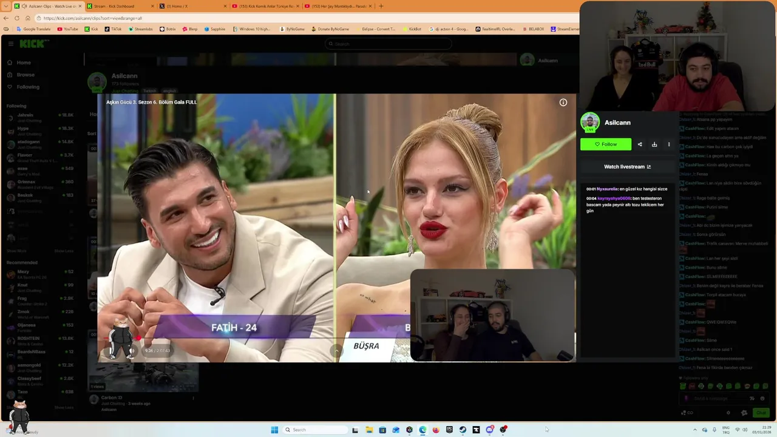Click the green Follow button
777x437 pixels.
click(605, 144)
